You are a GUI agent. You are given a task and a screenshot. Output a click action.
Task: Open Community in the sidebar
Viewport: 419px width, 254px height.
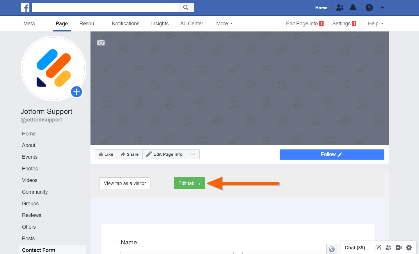click(35, 192)
